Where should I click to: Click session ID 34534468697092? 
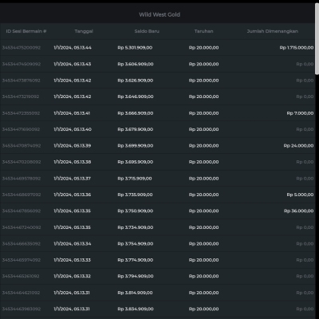22,195
